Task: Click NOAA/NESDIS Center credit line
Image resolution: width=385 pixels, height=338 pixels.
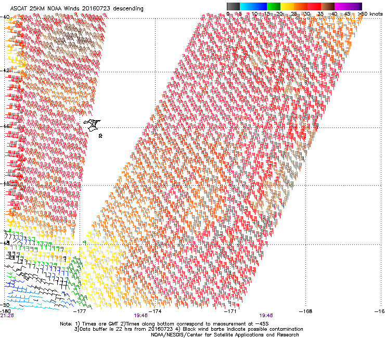Action: [x=225, y=335]
